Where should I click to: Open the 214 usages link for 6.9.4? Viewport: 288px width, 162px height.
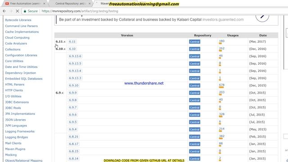tap(222, 129)
